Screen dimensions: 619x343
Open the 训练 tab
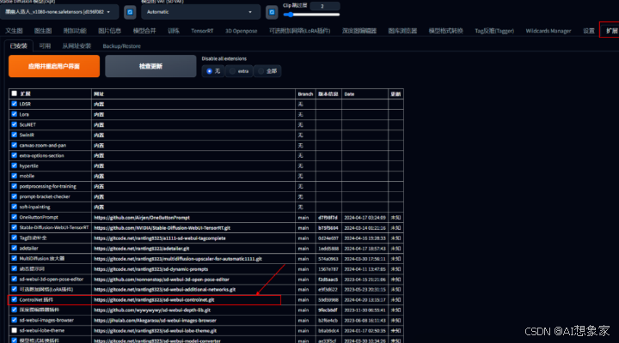tap(174, 31)
